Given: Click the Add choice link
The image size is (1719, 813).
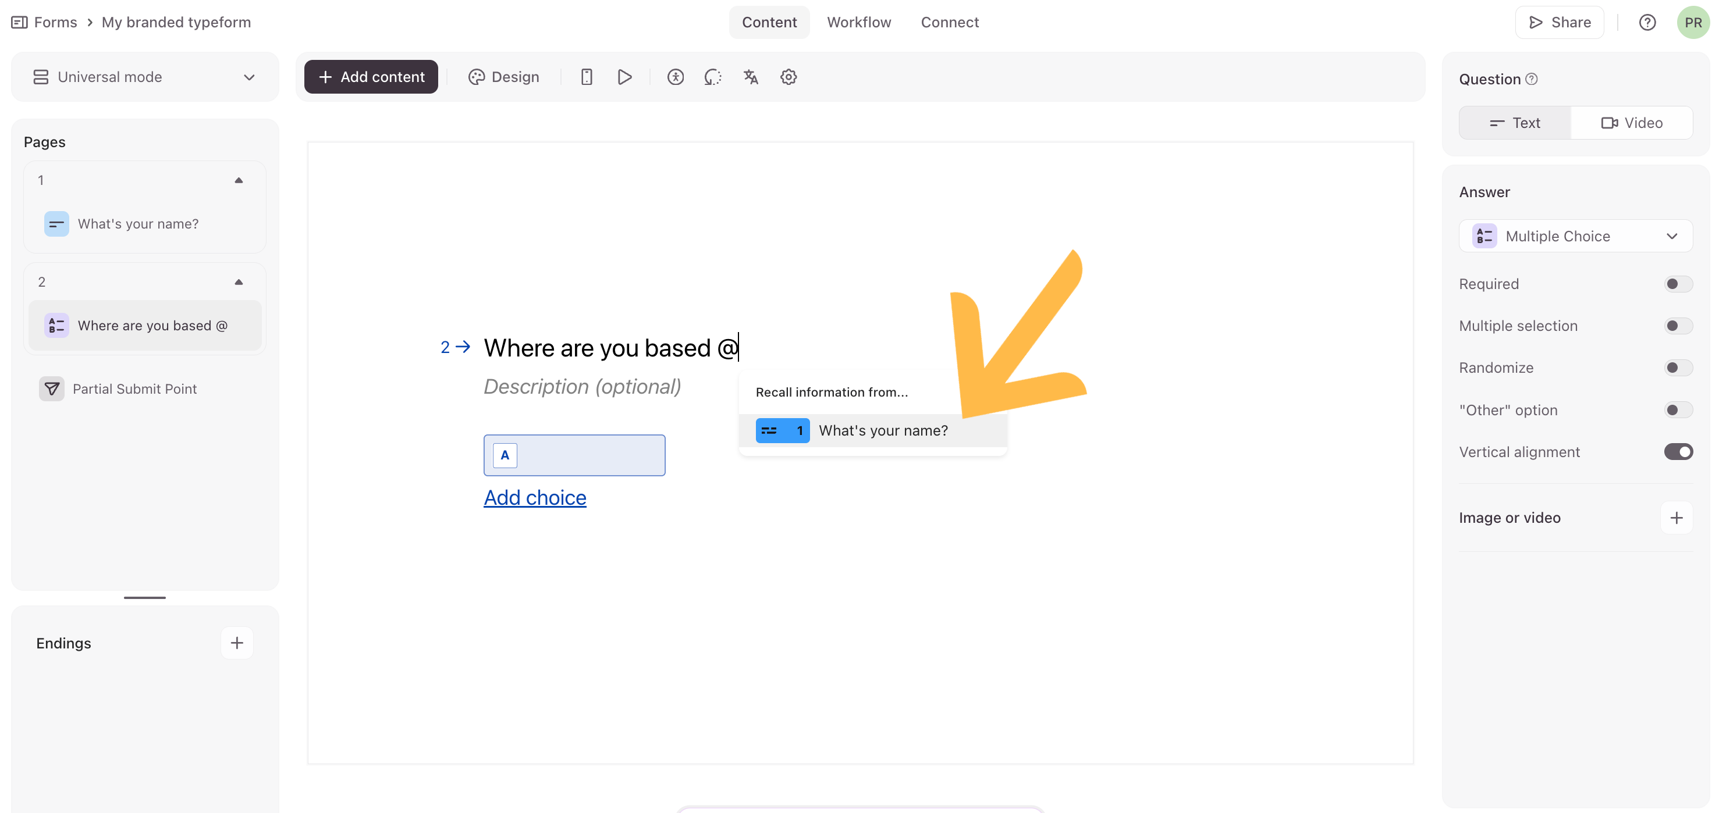Looking at the screenshot, I should coord(535,498).
